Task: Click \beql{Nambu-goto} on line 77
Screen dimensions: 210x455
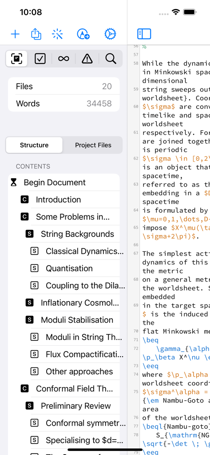Action: [176, 426]
